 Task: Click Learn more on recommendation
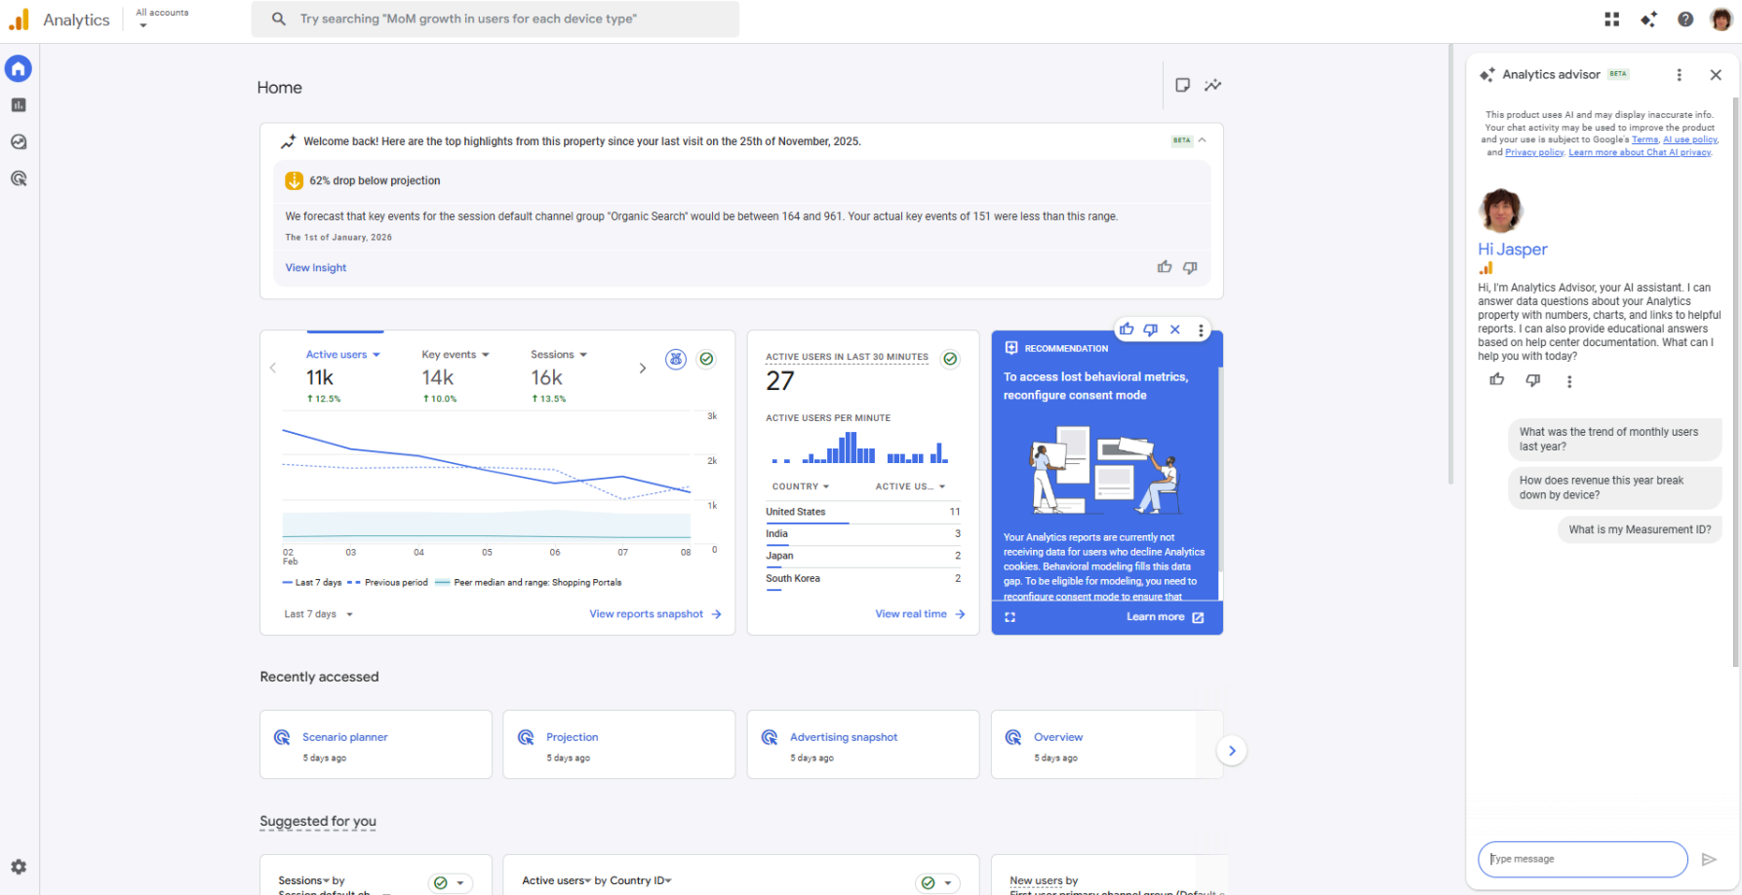pos(1166,617)
